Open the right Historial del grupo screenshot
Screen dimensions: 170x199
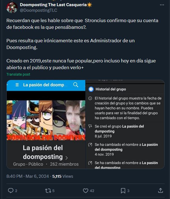click(125, 124)
